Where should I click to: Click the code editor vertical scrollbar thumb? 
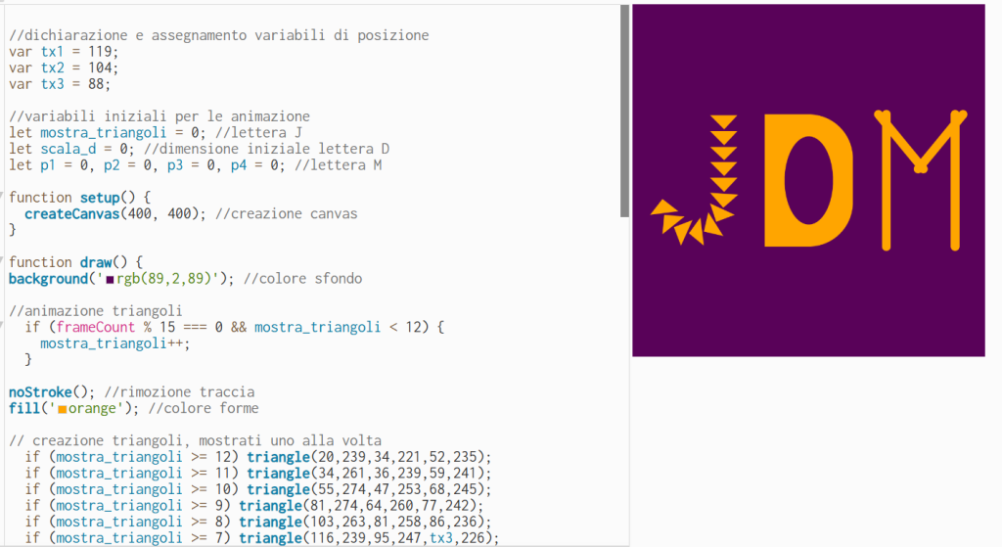coord(624,110)
